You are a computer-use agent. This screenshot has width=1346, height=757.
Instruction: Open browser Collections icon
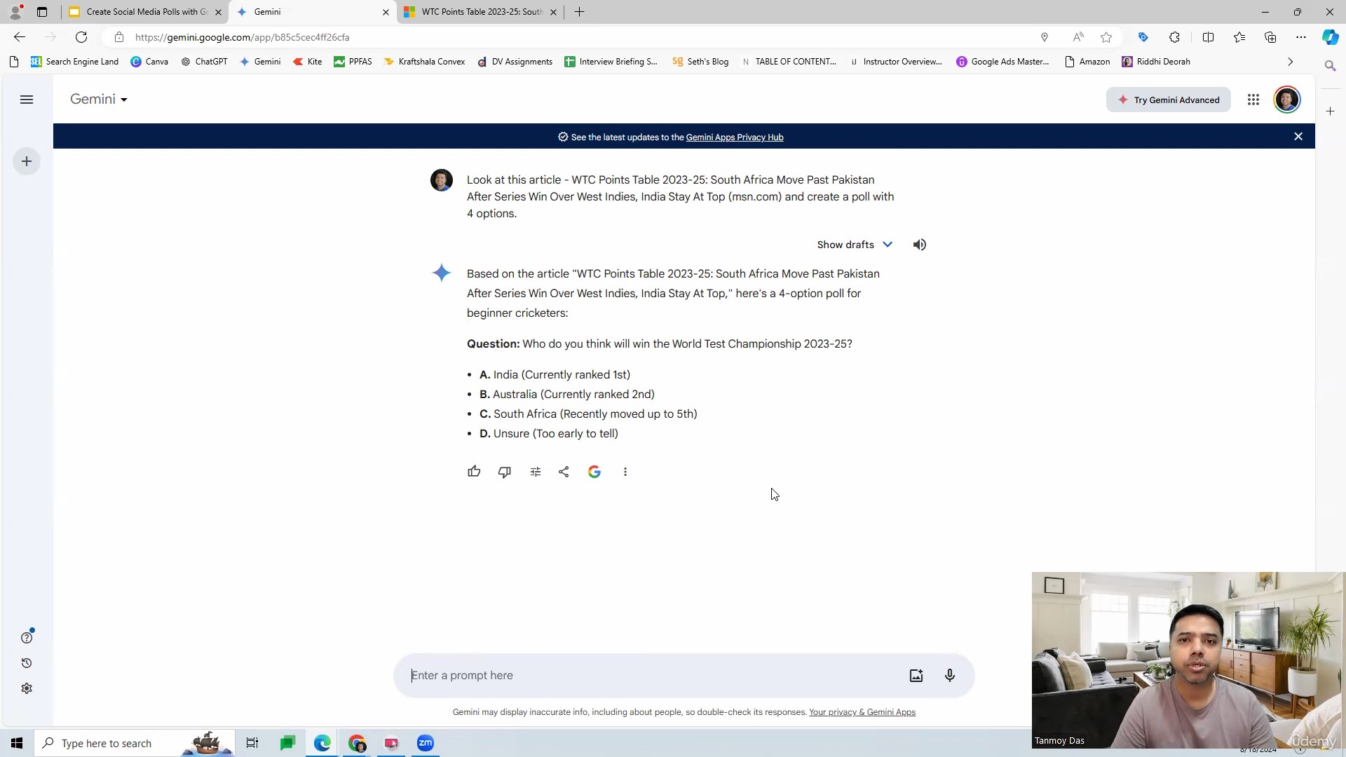pos(1270,37)
